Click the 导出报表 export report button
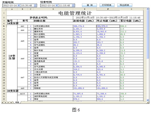Image resolution: width=151 pixels, height=113 pixels. pos(125,5)
